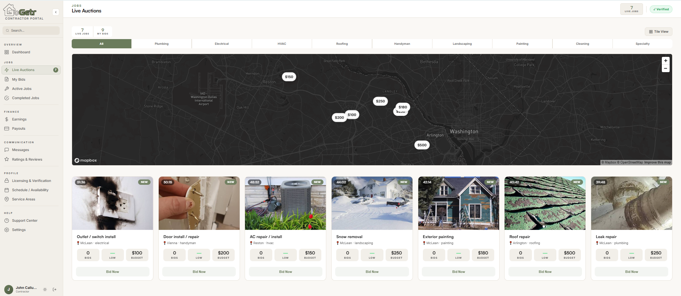This screenshot has width=681, height=296.
Task: Switch to Tile View
Action: click(659, 32)
